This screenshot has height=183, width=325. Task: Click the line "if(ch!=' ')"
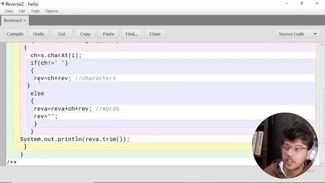(x=49, y=63)
